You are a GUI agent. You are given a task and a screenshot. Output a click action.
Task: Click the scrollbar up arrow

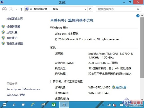coord(142,16)
